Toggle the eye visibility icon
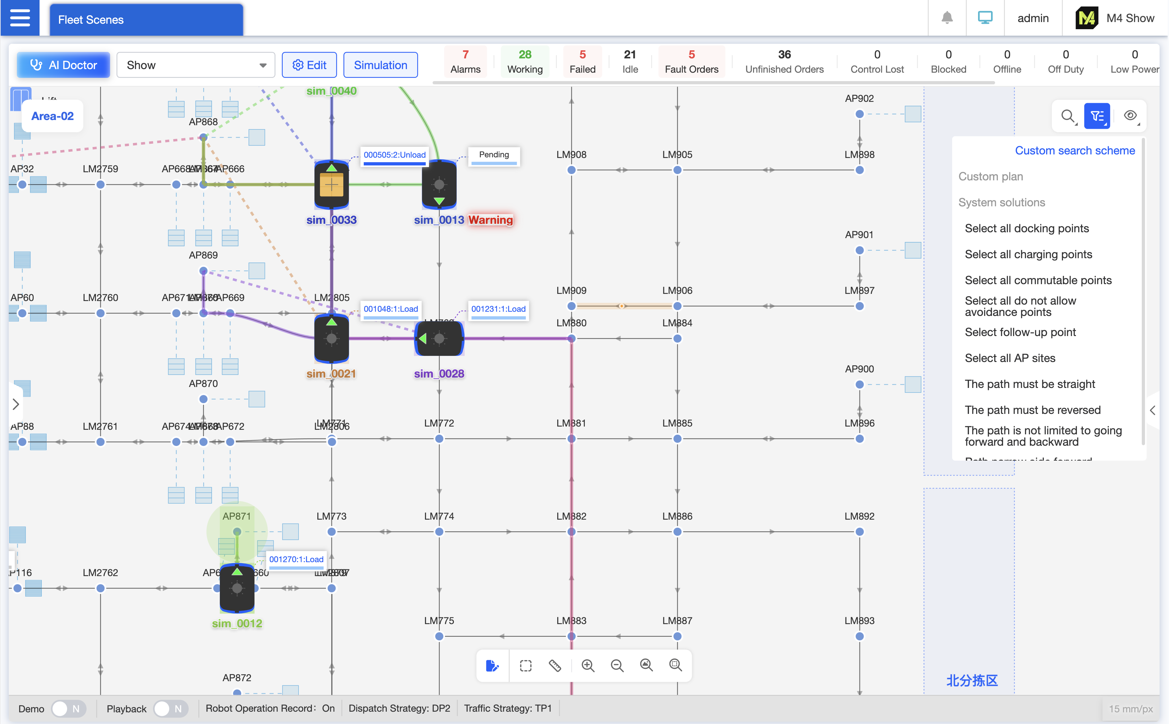This screenshot has height=724, width=1169. (1130, 116)
